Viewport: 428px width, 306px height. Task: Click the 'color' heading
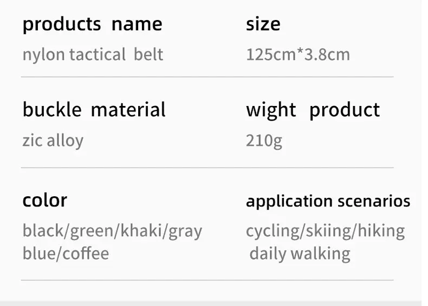[45, 200]
